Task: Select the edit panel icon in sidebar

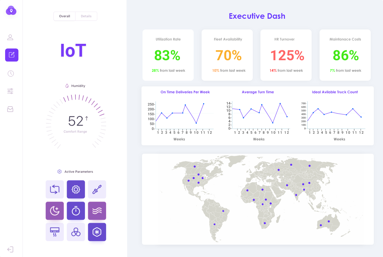Action: pos(12,55)
